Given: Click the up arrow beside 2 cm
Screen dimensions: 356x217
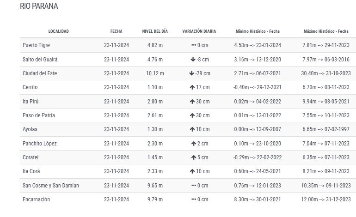Looking at the screenshot, I should click(x=194, y=144).
